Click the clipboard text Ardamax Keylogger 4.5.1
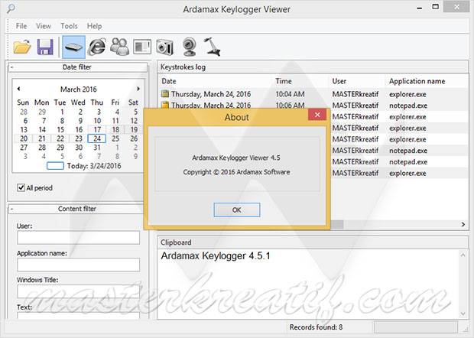This screenshot has height=338, width=474. tap(216, 255)
